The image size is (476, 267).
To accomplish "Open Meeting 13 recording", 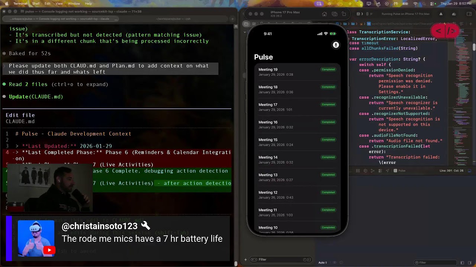I will tap(297, 177).
